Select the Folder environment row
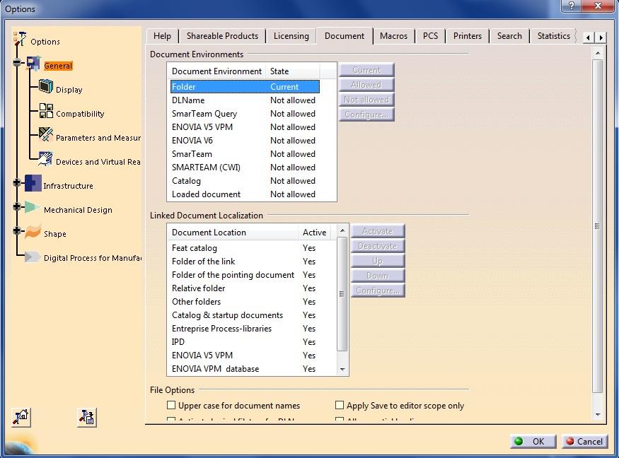The width and height of the screenshot is (619, 458). pyautogui.click(x=245, y=87)
